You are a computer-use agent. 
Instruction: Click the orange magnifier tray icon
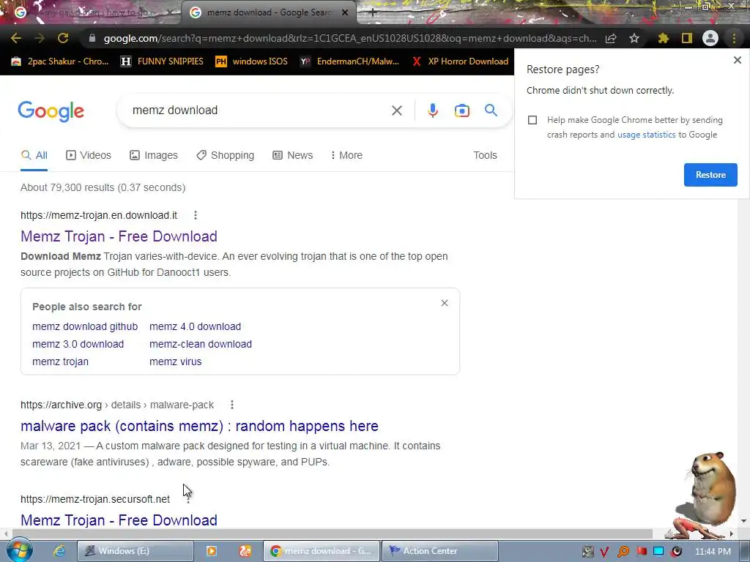coord(623,552)
